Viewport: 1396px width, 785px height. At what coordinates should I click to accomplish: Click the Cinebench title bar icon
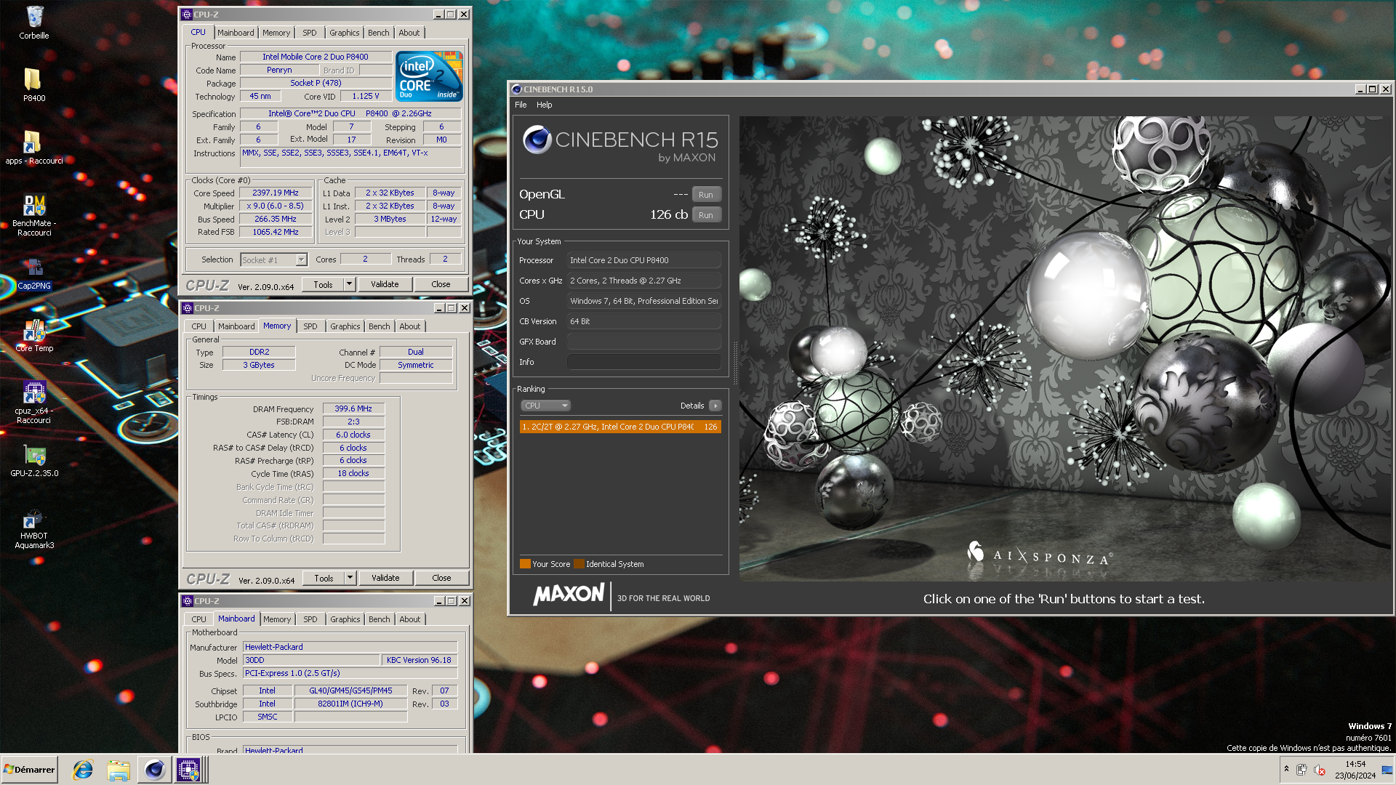click(516, 89)
